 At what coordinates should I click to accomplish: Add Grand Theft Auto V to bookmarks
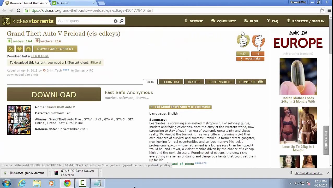[180, 107]
